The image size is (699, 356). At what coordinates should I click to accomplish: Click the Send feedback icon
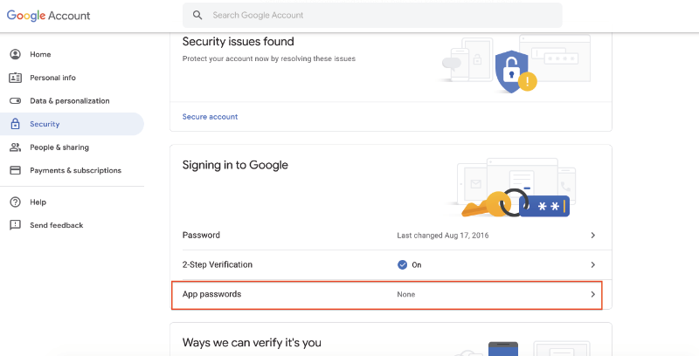pos(15,225)
